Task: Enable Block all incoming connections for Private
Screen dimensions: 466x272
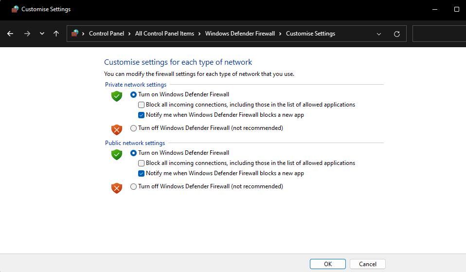Action: click(142, 105)
